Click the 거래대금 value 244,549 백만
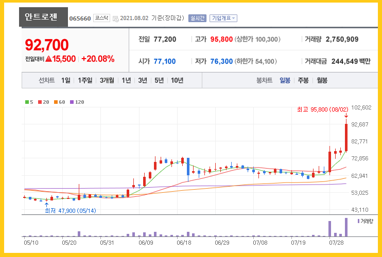Viewport: 382px width, 257px height. (351, 61)
